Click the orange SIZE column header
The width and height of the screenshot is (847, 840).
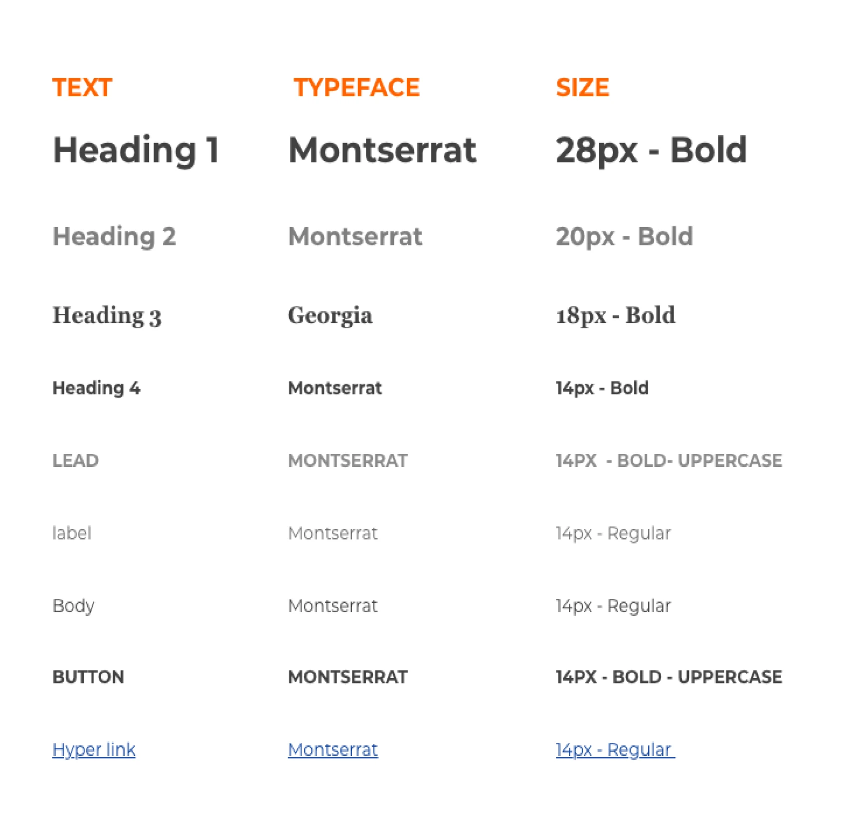(582, 88)
